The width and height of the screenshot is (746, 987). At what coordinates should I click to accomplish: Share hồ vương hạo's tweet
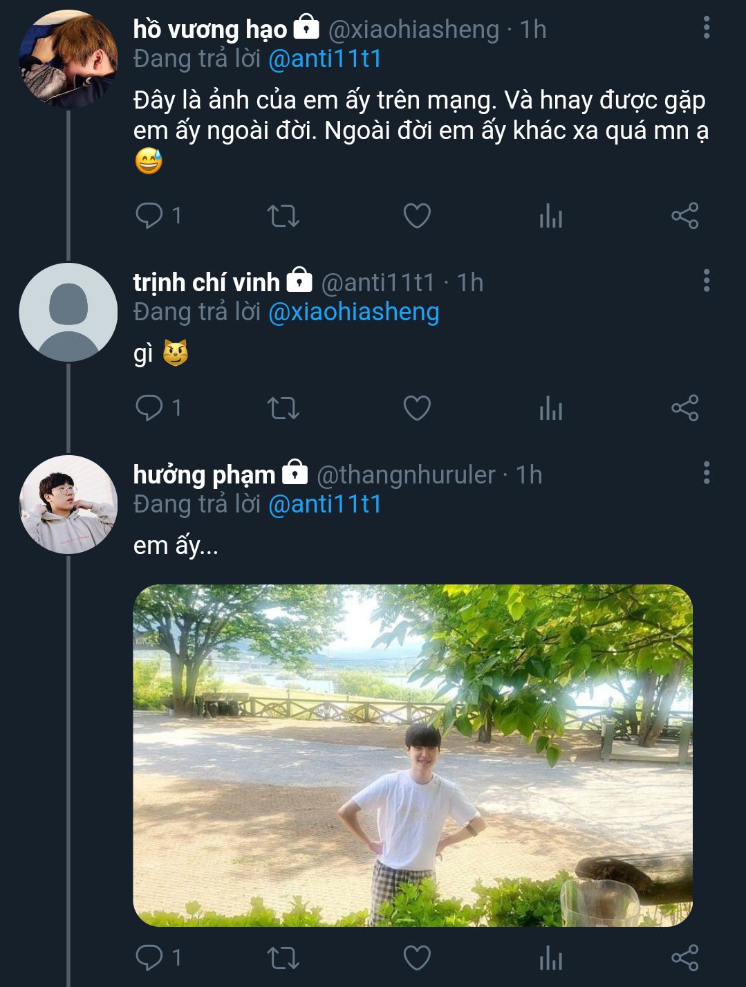coord(684,216)
